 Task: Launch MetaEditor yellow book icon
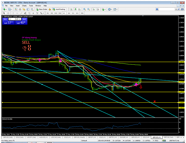[x=50, y=9]
